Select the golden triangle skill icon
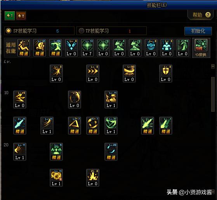The height and width of the screenshot is (200, 217). [75, 126]
